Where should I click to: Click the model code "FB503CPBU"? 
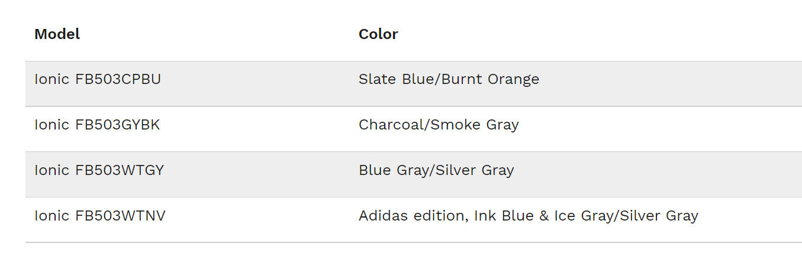[118, 79]
